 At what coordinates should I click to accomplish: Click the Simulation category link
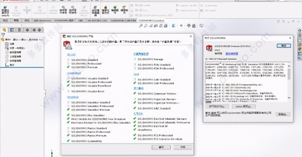[73, 97]
